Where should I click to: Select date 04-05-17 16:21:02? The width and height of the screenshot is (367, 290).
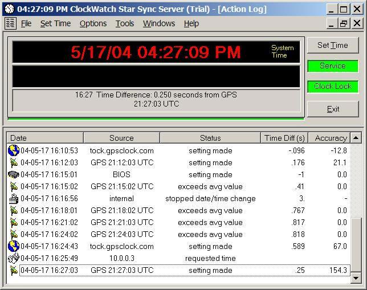pos(49,222)
